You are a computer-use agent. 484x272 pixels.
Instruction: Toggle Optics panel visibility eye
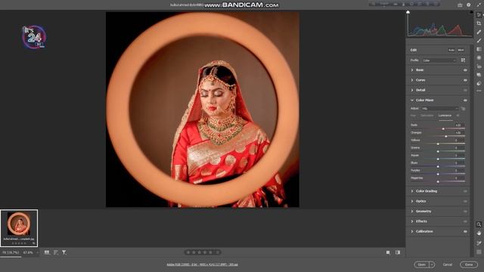tap(465, 201)
